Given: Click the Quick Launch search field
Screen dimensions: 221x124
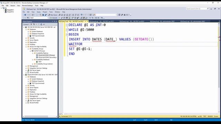Looking at the screenshot, I should pyautogui.click(x=197, y=9).
